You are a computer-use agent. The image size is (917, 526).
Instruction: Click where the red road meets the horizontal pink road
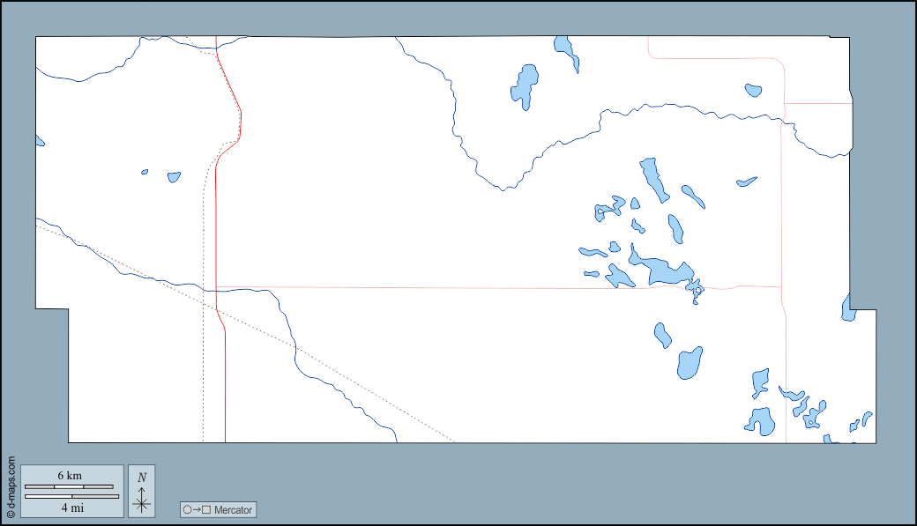(216, 287)
